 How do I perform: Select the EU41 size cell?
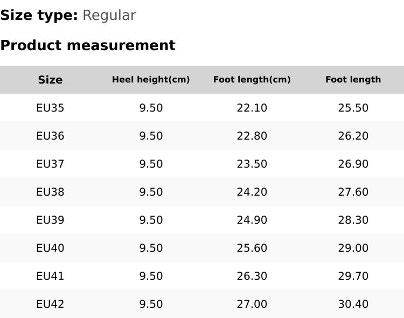pos(50,276)
